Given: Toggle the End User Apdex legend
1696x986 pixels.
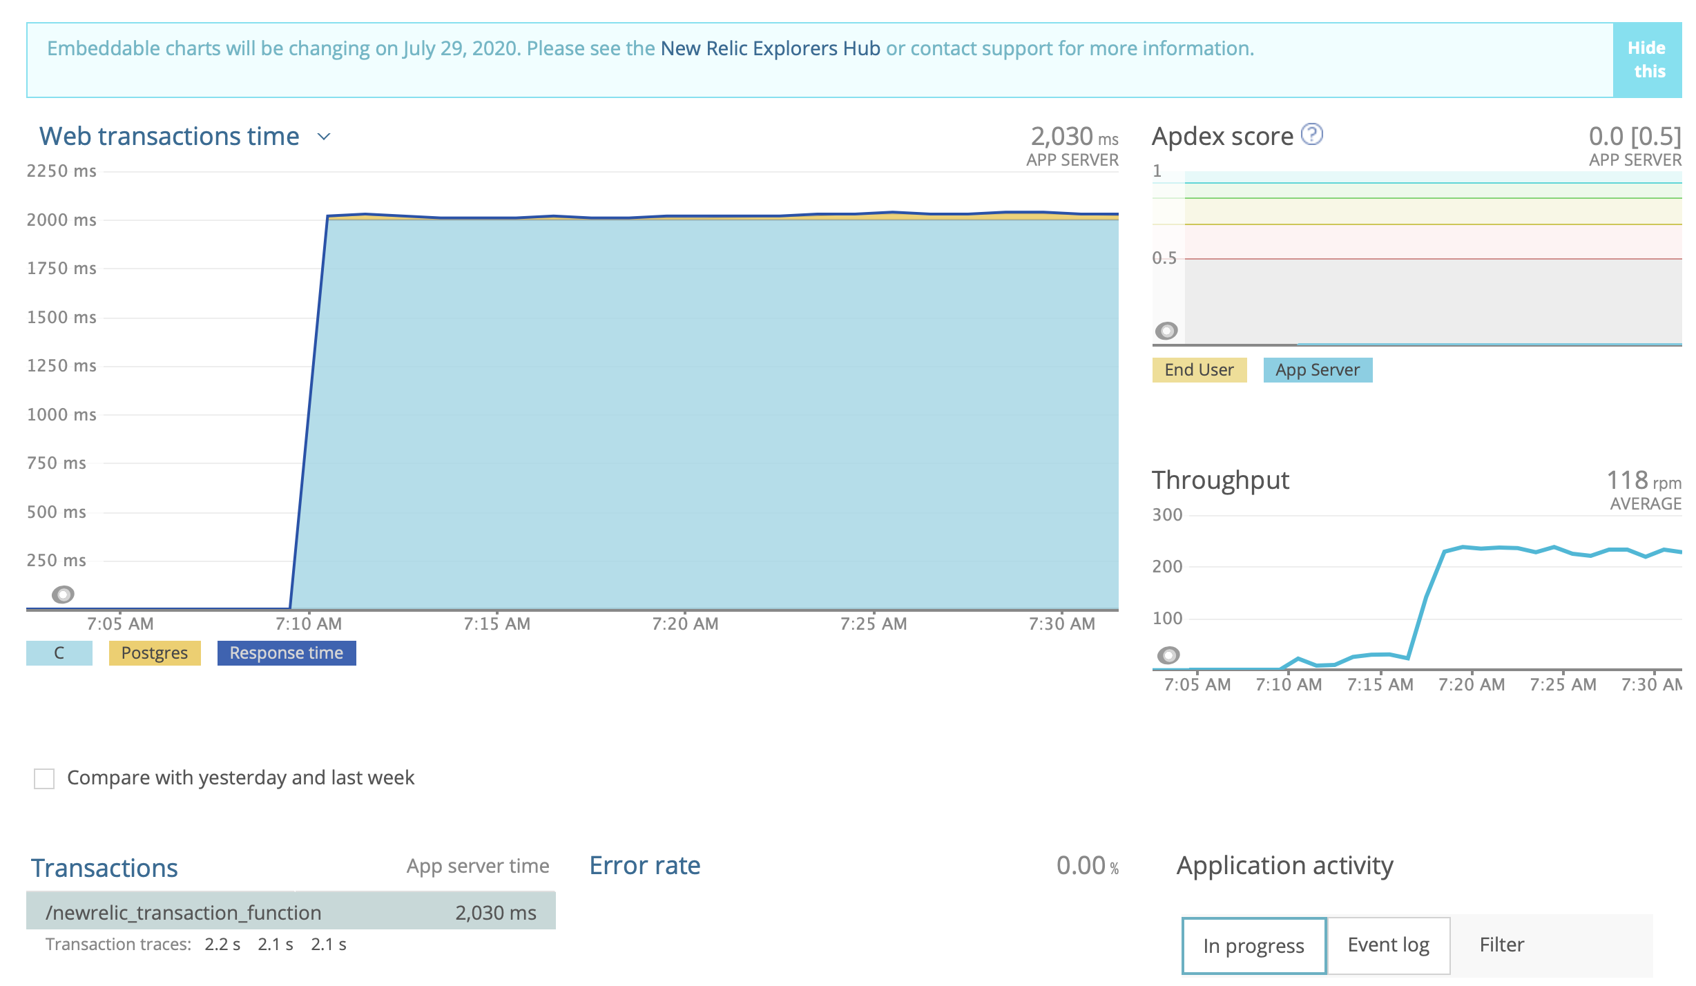Looking at the screenshot, I should [x=1199, y=370].
